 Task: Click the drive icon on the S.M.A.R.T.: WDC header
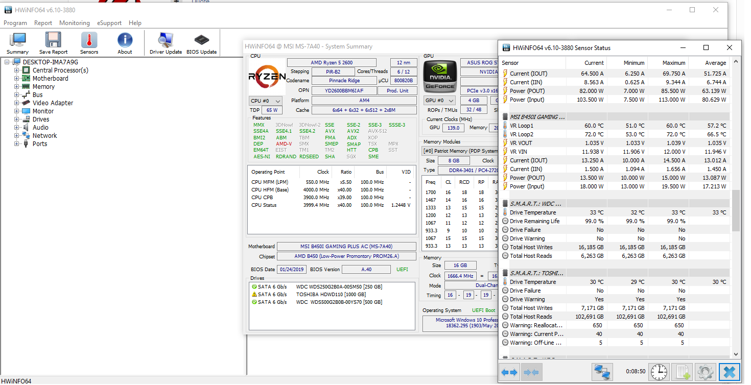click(505, 204)
